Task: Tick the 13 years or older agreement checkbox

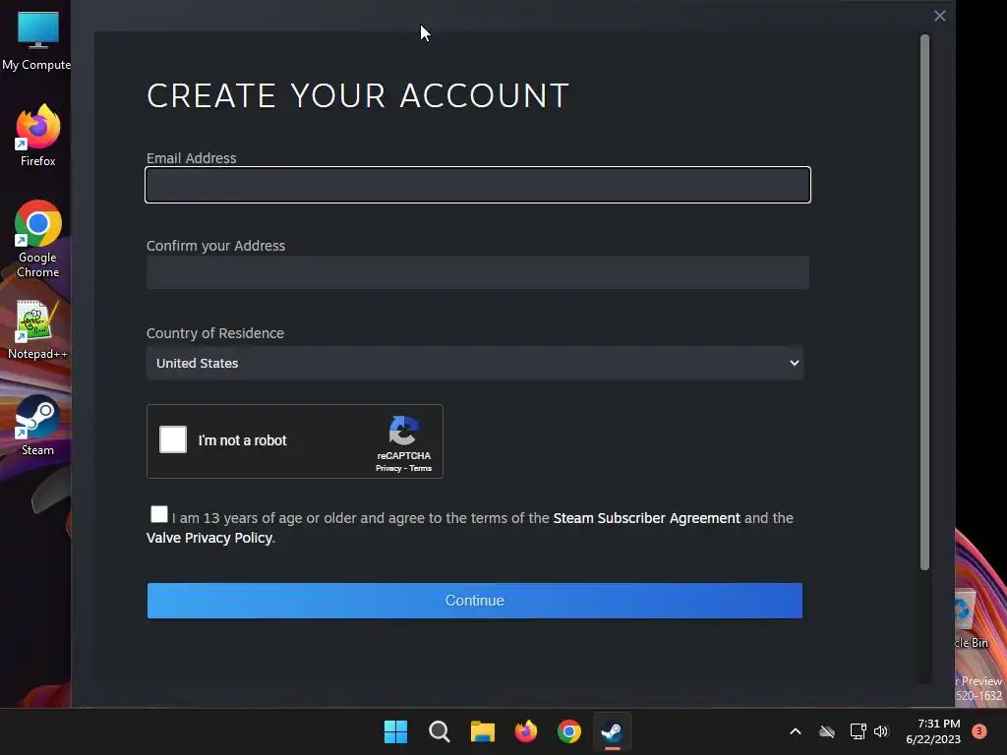Action: click(x=159, y=514)
